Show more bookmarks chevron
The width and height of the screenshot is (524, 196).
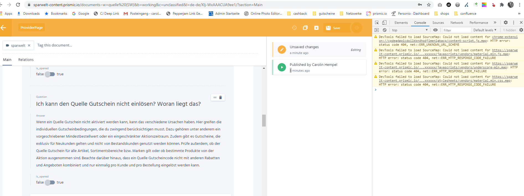coord(519,14)
